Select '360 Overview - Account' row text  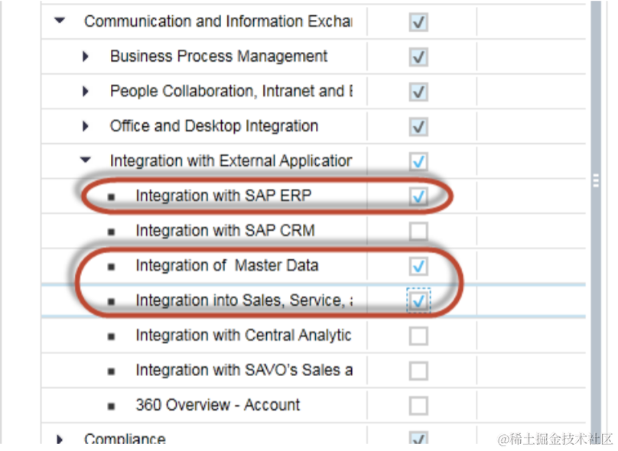217,405
